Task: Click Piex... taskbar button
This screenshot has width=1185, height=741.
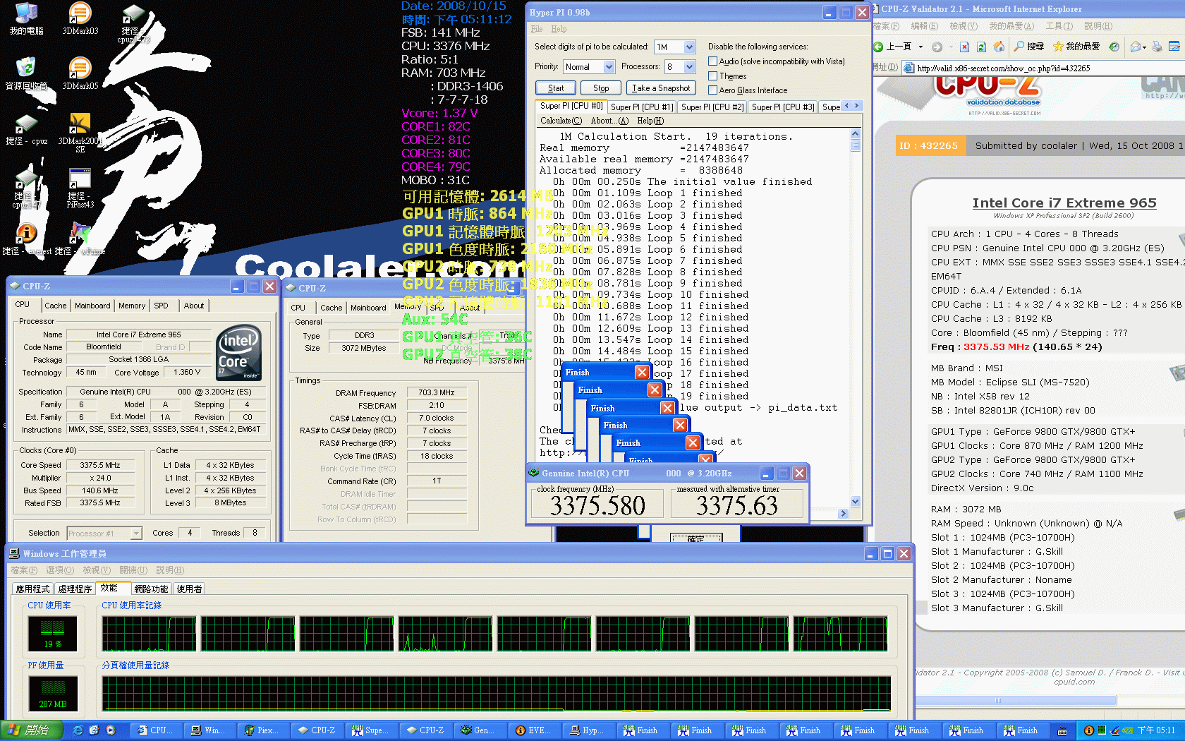Action: pos(262,730)
